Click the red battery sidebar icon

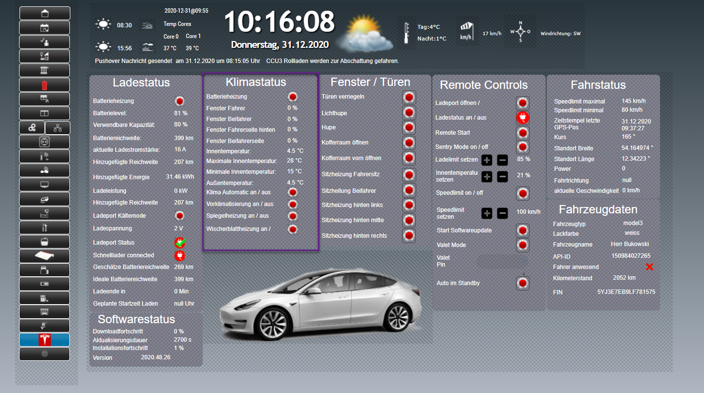[x=44, y=85]
